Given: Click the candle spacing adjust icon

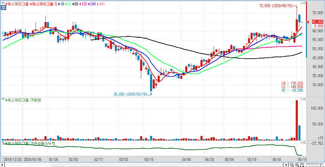Looking at the screenshot, I should (x=302, y=165).
